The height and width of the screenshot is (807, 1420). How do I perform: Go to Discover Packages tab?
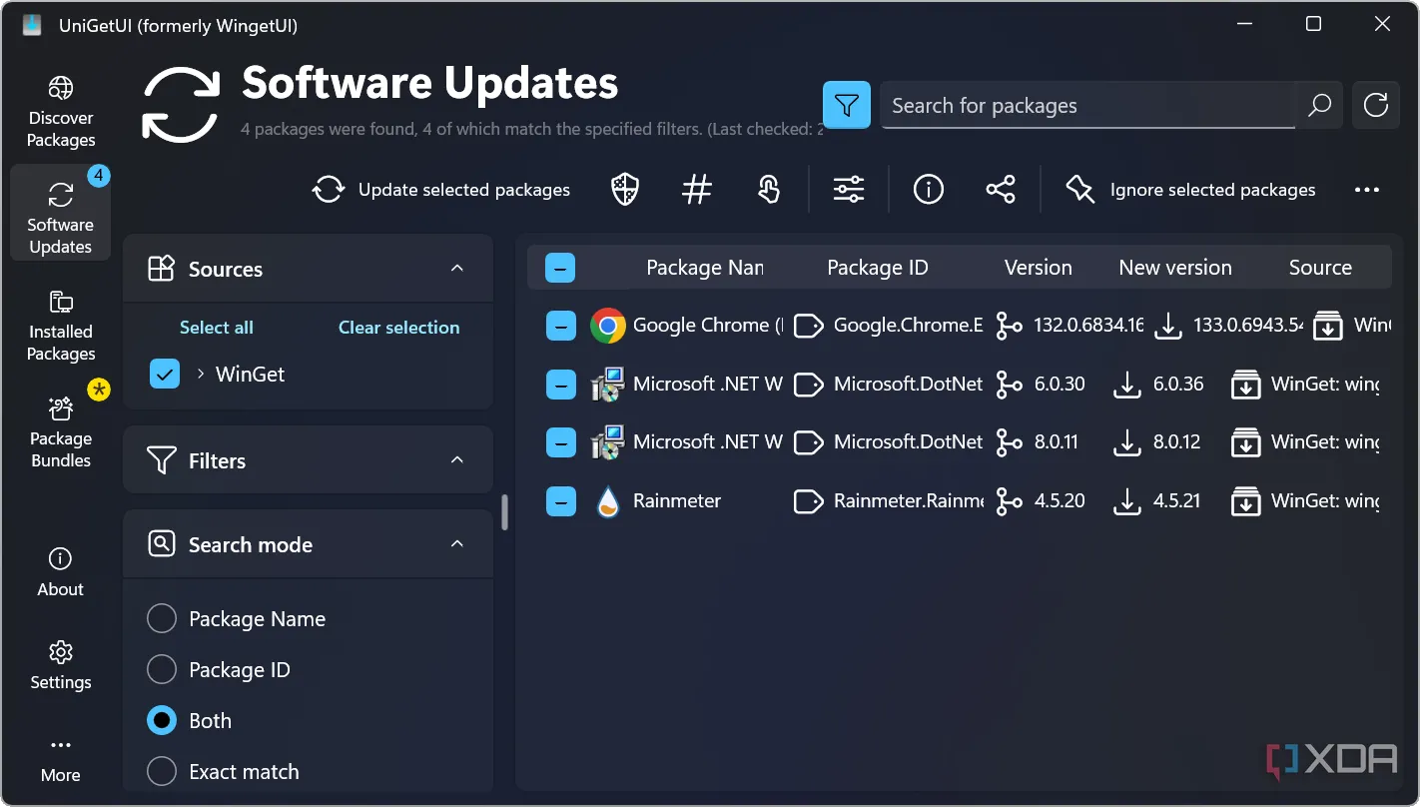(x=61, y=112)
